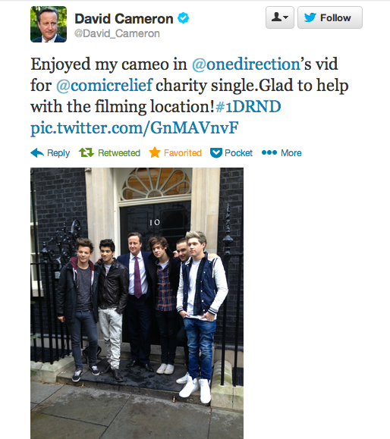This screenshot has height=439, width=390.
Task: Undo retweet via Retweeted label
Action: [x=119, y=153]
